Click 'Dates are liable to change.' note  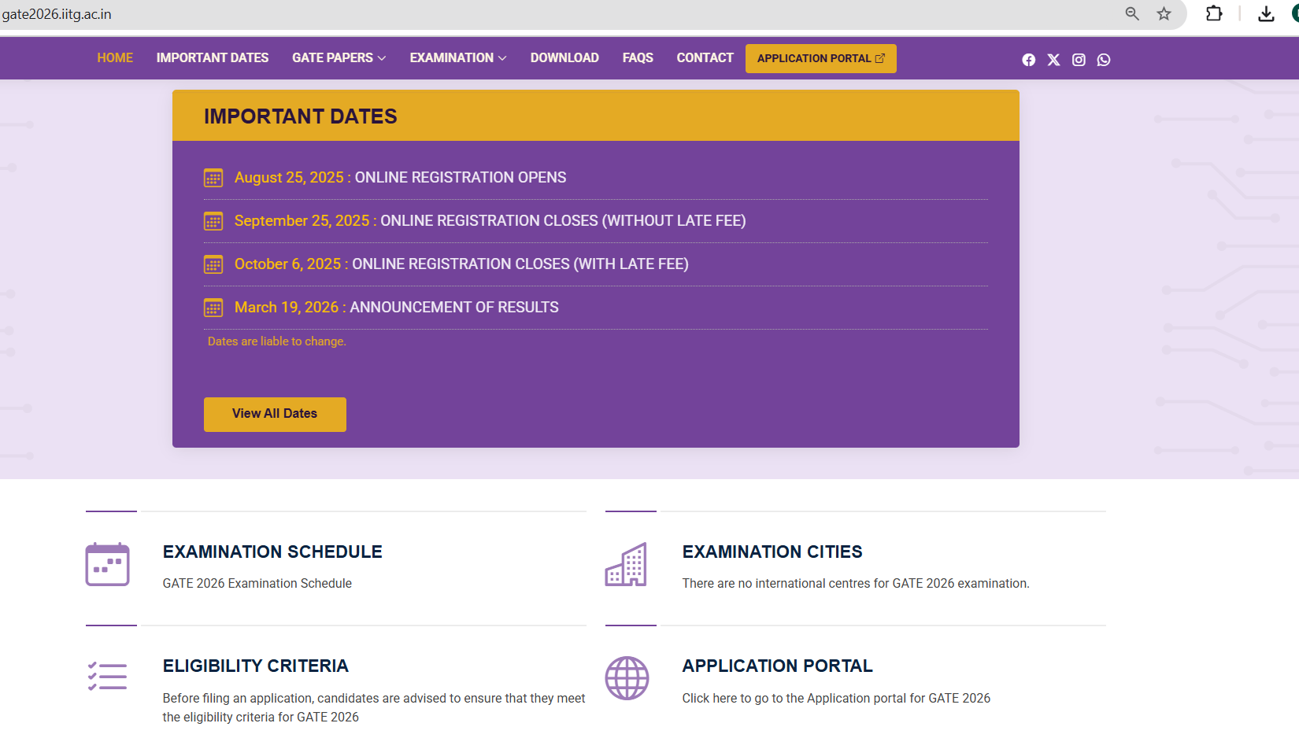(277, 341)
